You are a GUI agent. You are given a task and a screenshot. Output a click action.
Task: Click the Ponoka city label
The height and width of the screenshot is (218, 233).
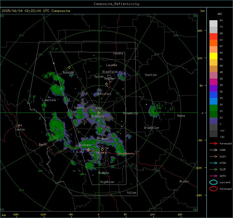118,53
